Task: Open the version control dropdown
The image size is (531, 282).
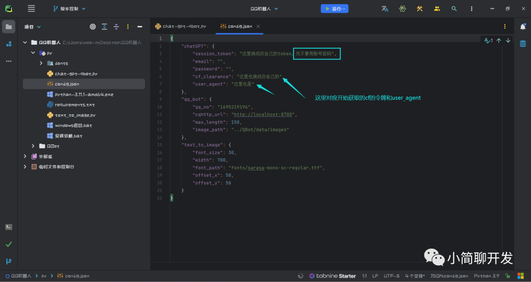Action: pos(69,9)
